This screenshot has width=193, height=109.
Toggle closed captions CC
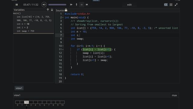point(166,5)
